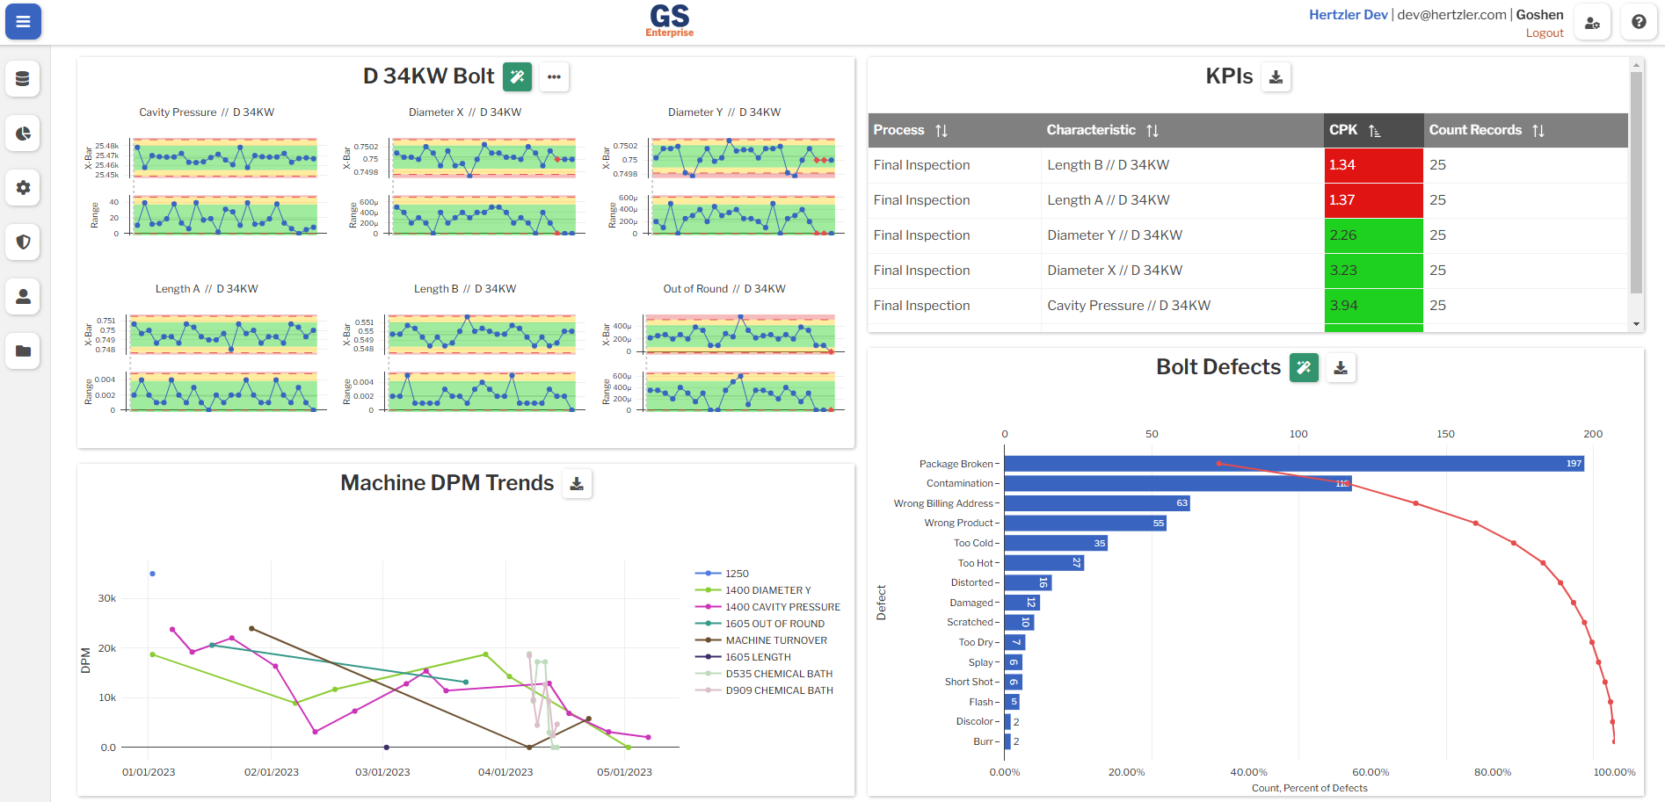Open the database sidebar icon
Screen dimensions: 1665x802
(23, 79)
